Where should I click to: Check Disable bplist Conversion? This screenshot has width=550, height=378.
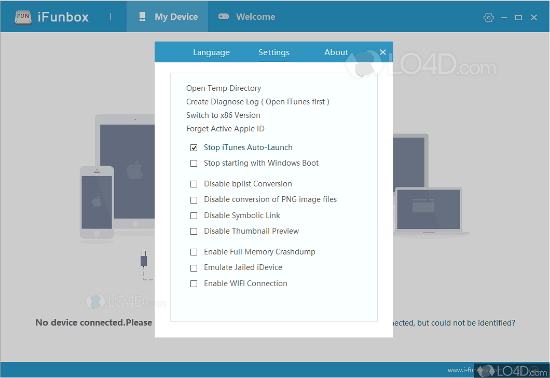coord(194,184)
